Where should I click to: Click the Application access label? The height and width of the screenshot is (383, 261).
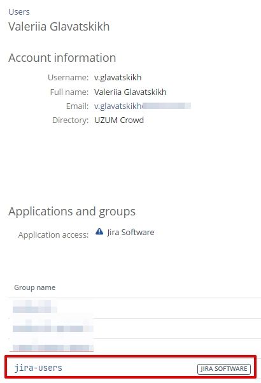(x=53, y=235)
